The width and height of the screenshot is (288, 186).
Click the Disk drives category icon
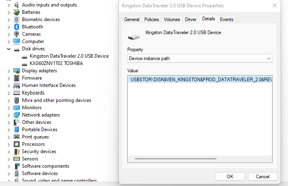[17, 50]
